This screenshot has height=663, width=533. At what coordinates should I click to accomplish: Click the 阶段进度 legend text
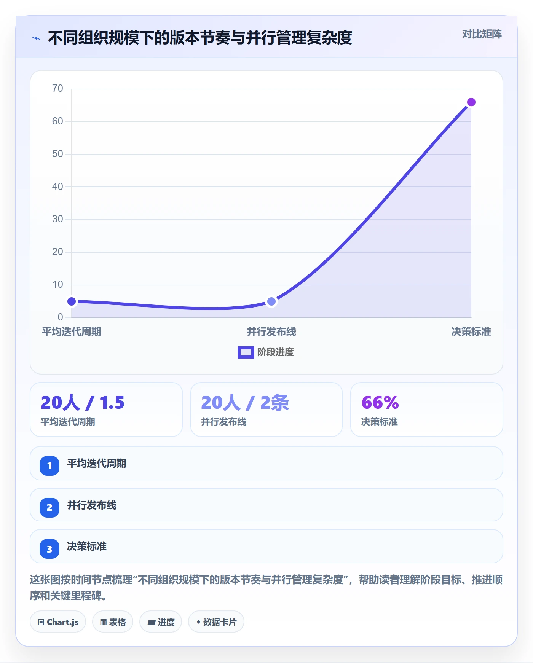pos(275,352)
